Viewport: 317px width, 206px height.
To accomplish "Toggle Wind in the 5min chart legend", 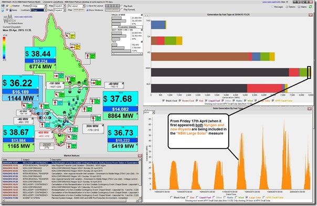I will coord(236,197).
